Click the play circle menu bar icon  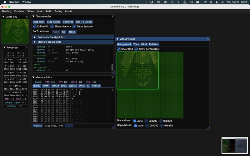point(192,2)
